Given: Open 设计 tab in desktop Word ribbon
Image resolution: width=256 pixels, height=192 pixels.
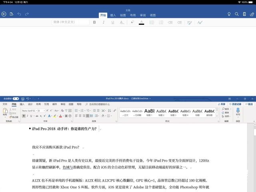Looking at the screenshot, I should click(x=30, y=104).
